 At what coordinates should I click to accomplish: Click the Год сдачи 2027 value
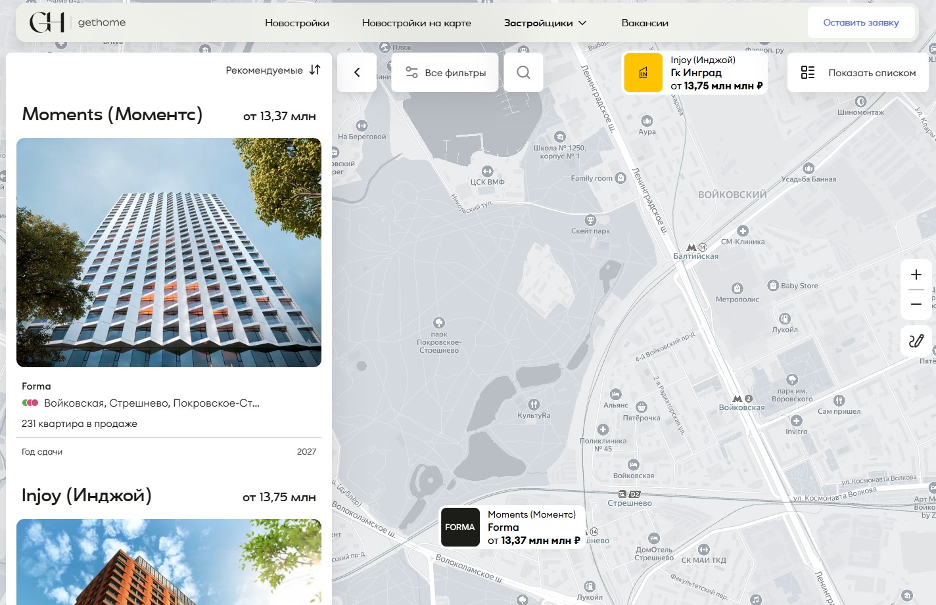(x=306, y=451)
